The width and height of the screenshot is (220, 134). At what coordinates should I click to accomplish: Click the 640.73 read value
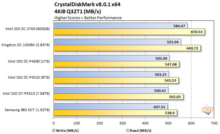click(192, 48)
